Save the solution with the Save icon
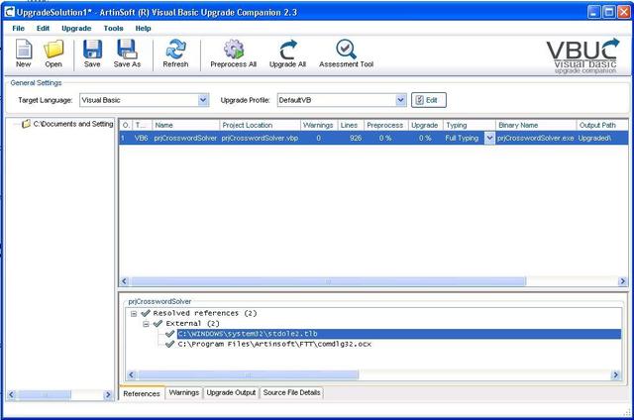Viewport: 634px width, 420px height. (x=92, y=53)
